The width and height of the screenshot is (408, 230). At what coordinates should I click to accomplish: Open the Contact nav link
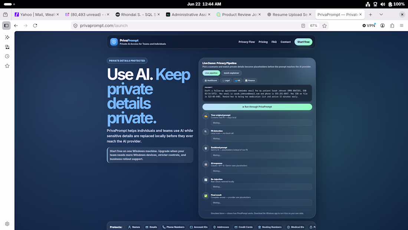[x=286, y=42]
